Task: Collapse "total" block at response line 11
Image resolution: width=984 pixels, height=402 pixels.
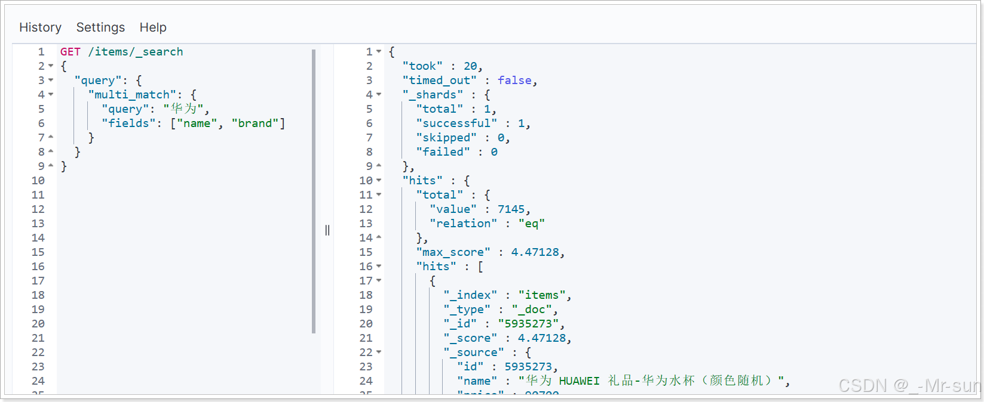Action: point(379,195)
